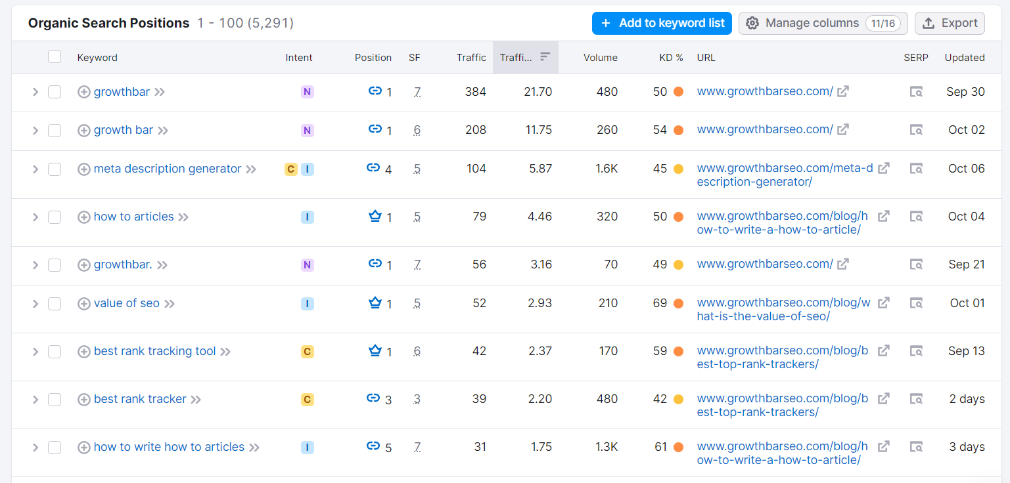This screenshot has height=483, width=1010.
Task: Select the 'growth bar' row checkbox
Action: tap(55, 131)
